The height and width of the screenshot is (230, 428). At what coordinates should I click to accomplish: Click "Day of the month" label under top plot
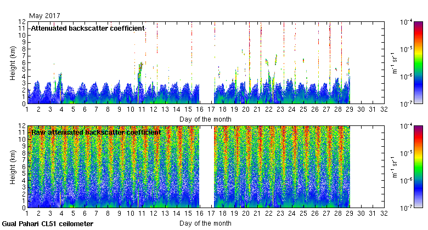[205, 119]
